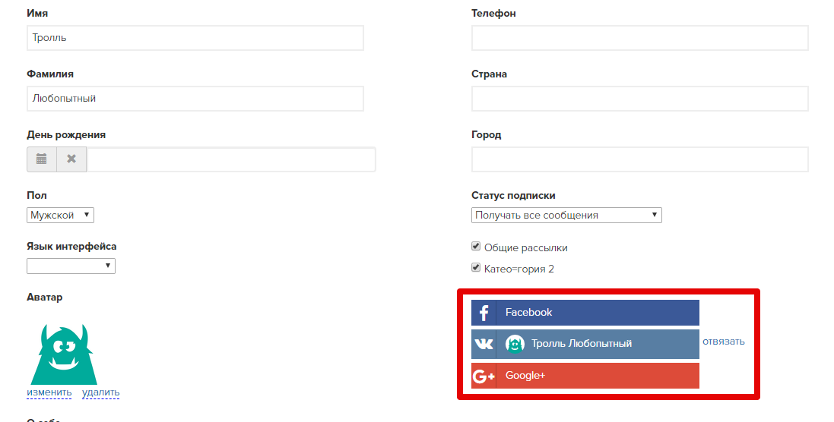Click the Аватар heading
Image resolution: width=834 pixels, height=422 pixels.
(45, 298)
